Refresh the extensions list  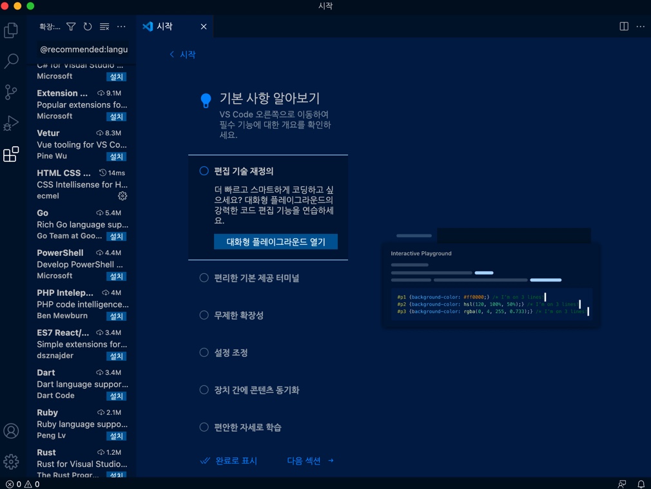[x=88, y=26]
